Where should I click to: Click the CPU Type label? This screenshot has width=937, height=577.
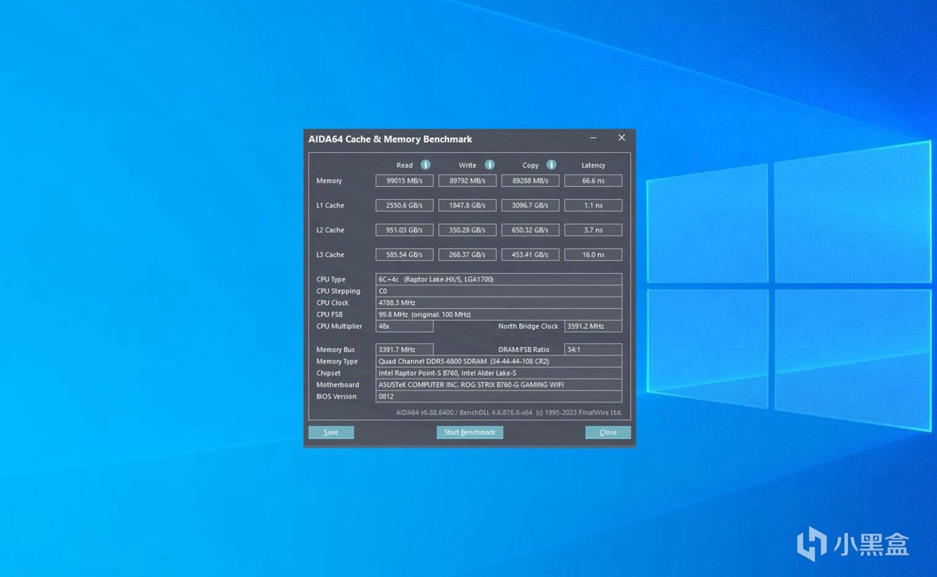[331, 280]
